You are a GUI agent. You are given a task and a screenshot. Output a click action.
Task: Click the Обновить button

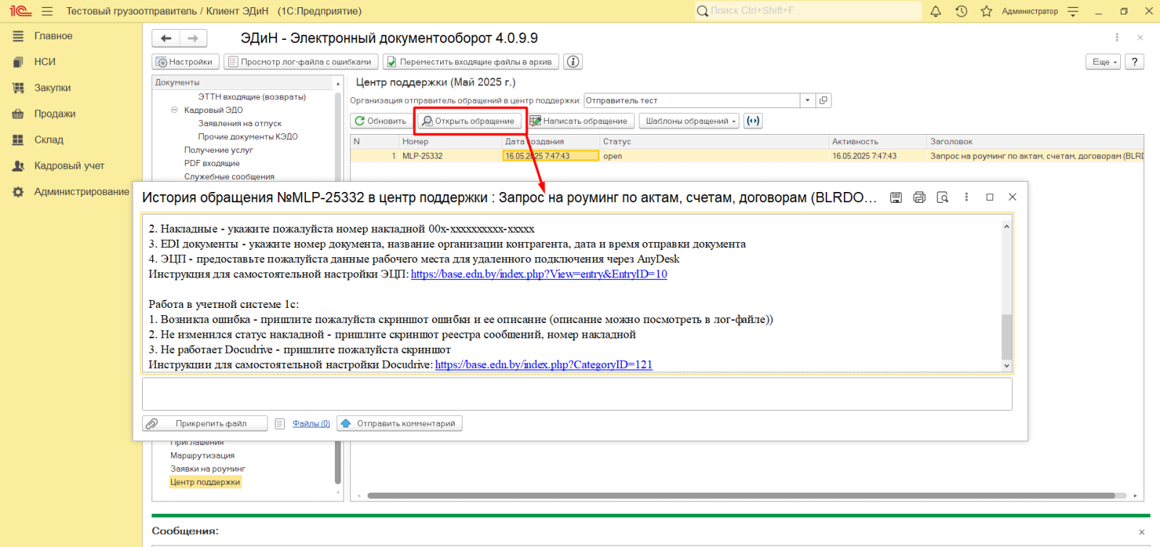pyautogui.click(x=381, y=121)
